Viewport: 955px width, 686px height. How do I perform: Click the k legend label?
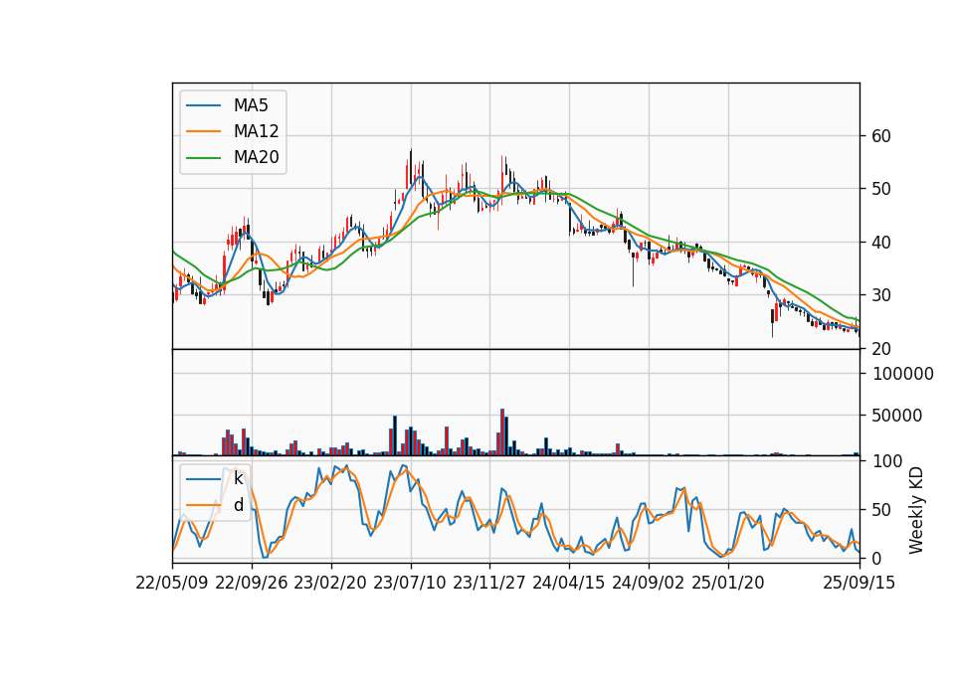(x=238, y=478)
